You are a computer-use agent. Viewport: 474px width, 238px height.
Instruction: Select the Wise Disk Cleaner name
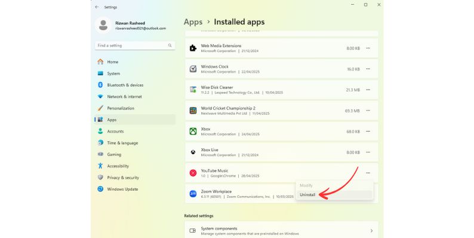click(x=217, y=87)
